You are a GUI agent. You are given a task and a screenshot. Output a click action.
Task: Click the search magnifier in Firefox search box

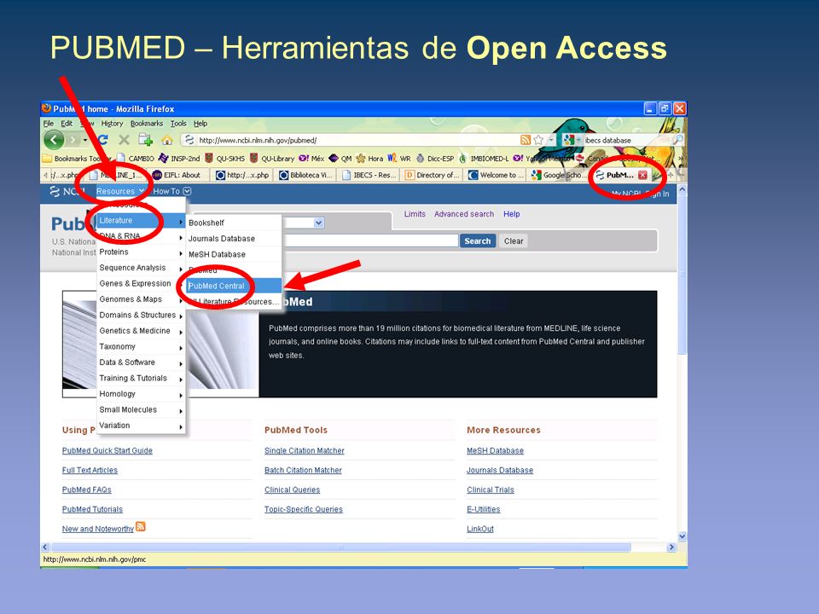tap(677, 139)
